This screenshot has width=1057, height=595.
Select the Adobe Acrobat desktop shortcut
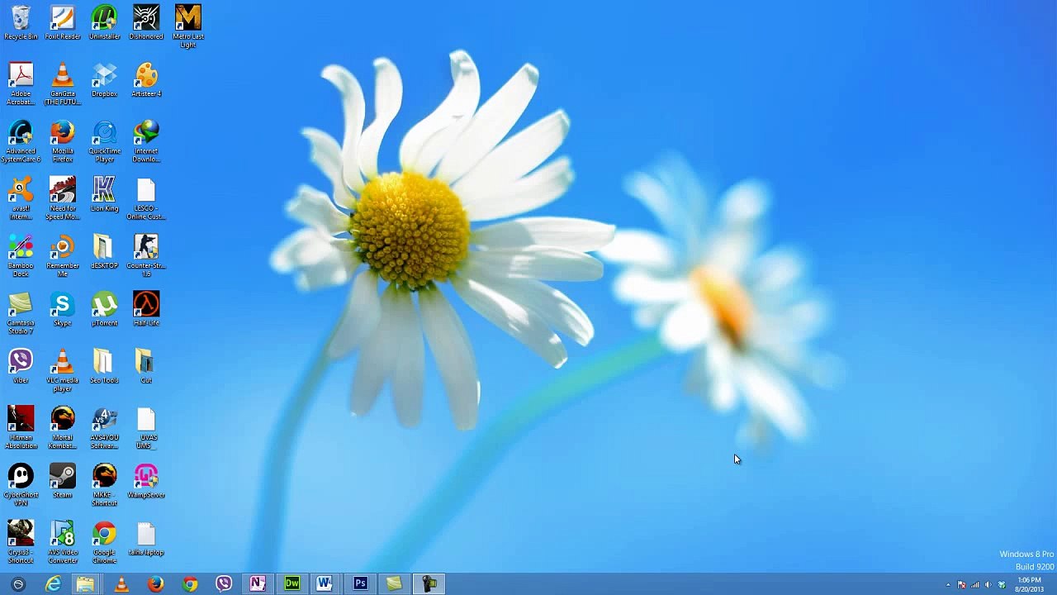click(x=21, y=84)
